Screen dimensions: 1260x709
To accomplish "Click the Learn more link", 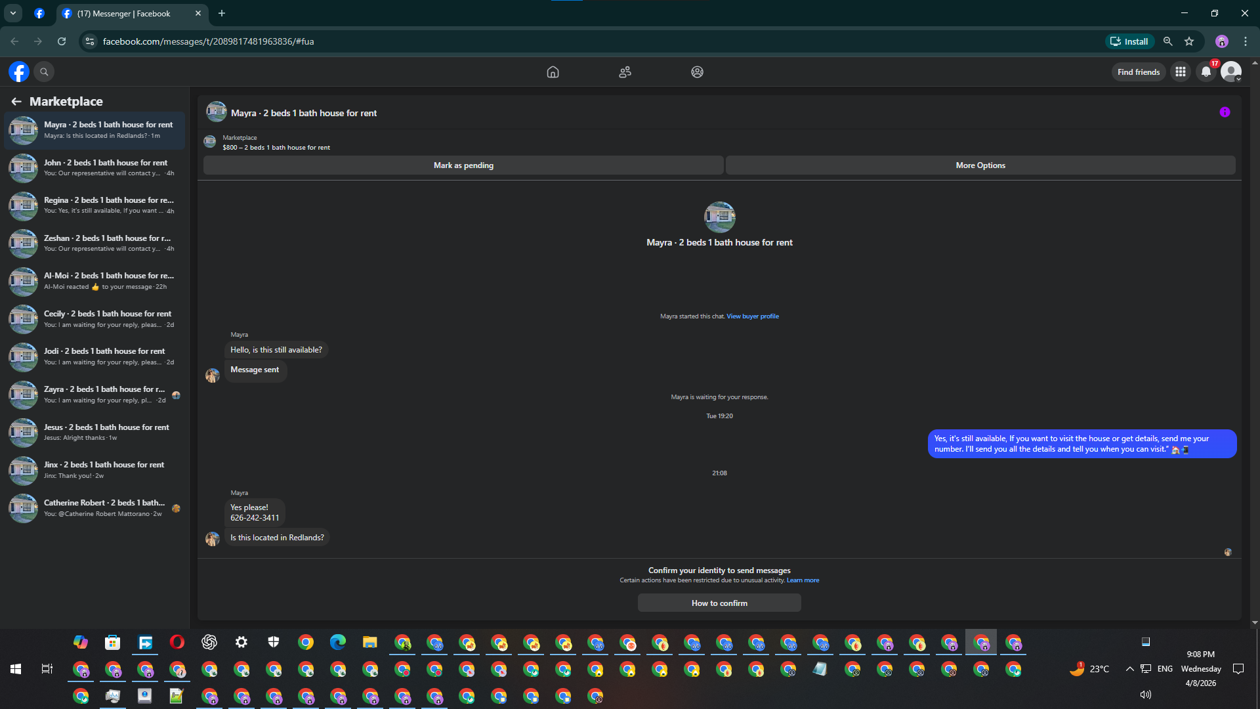I will click(803, 580).
